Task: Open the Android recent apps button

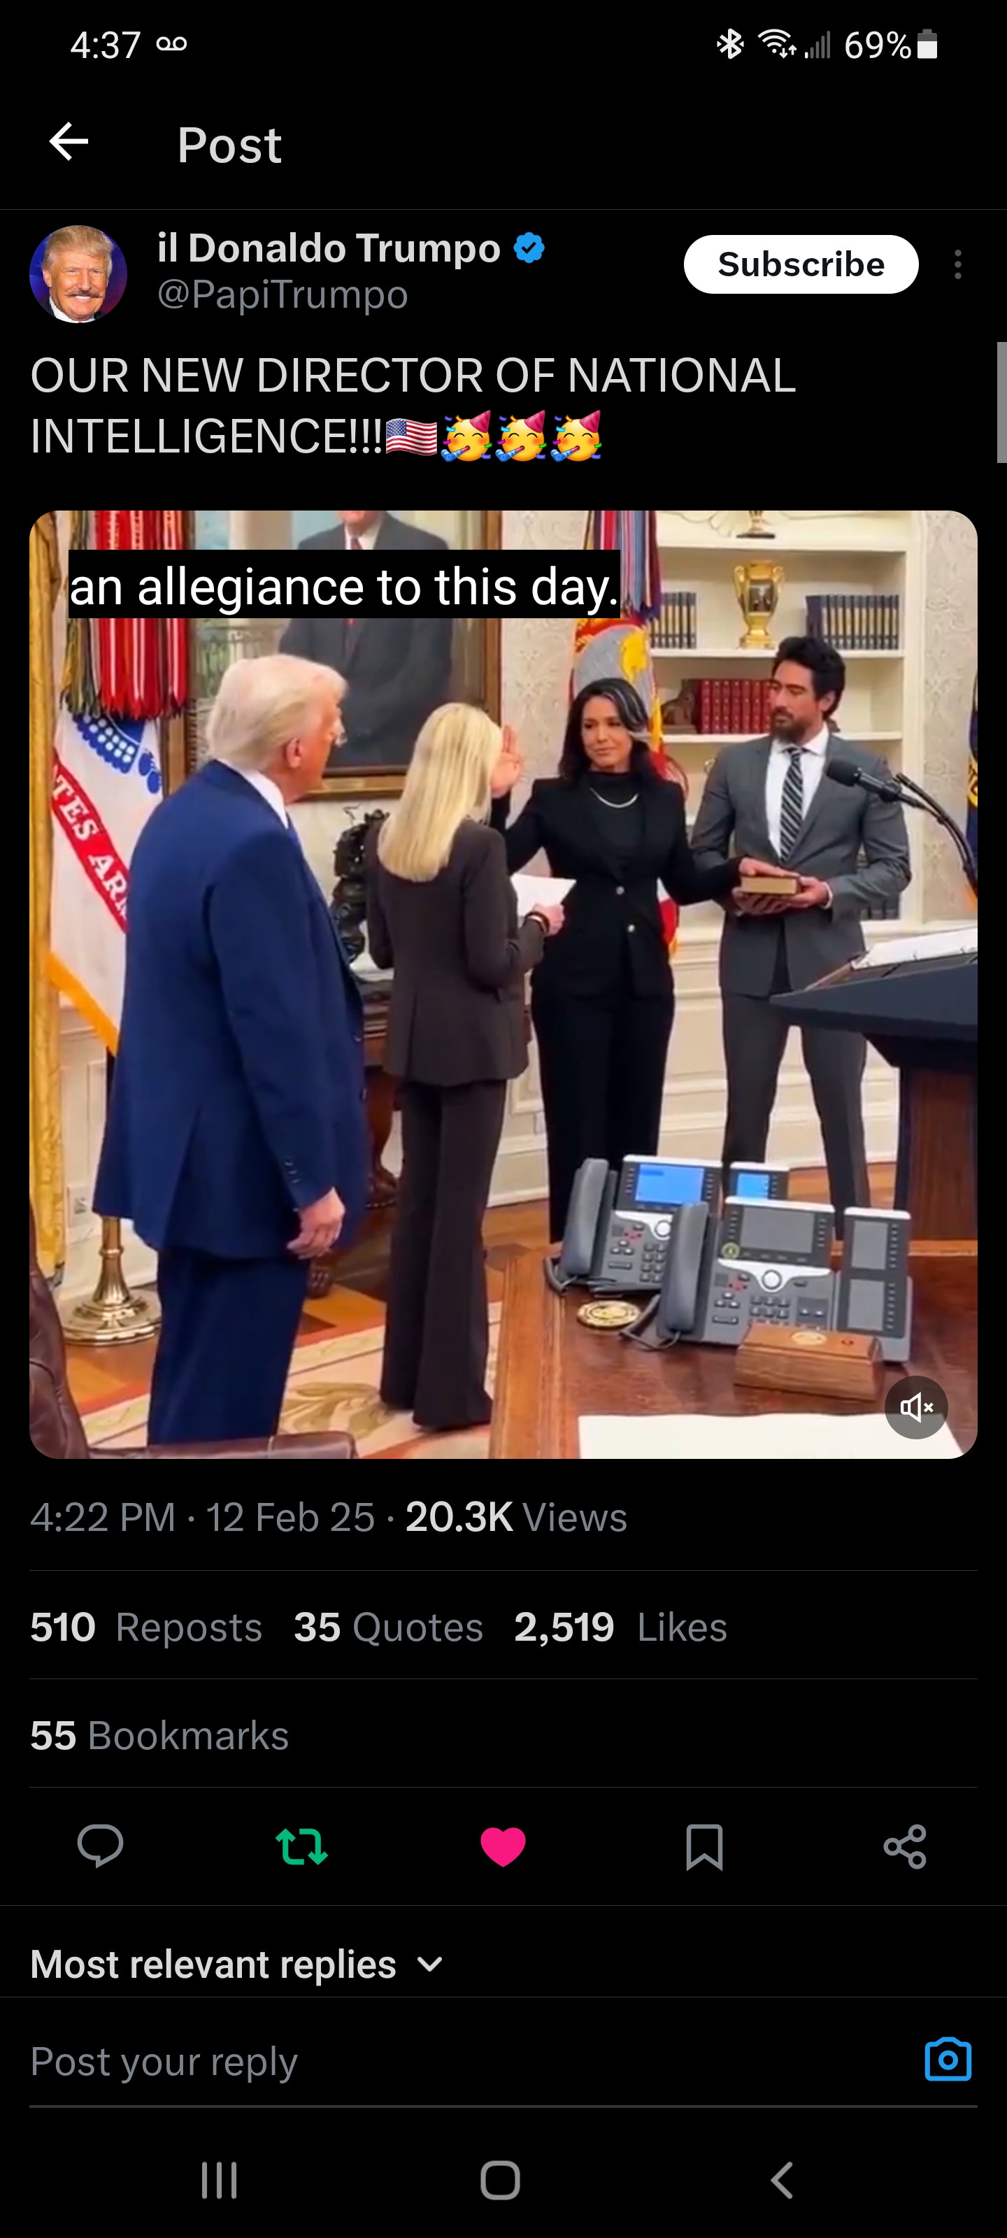Action: coord(219,2180)
